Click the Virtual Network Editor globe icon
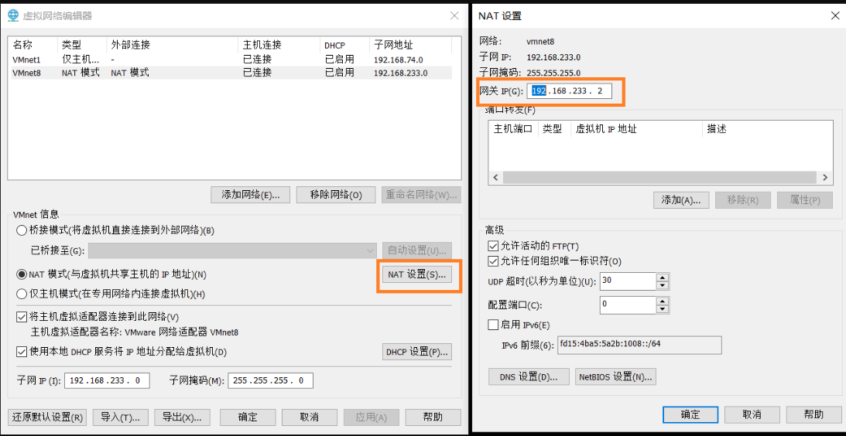Screen dimensions: 846x436 13,15
